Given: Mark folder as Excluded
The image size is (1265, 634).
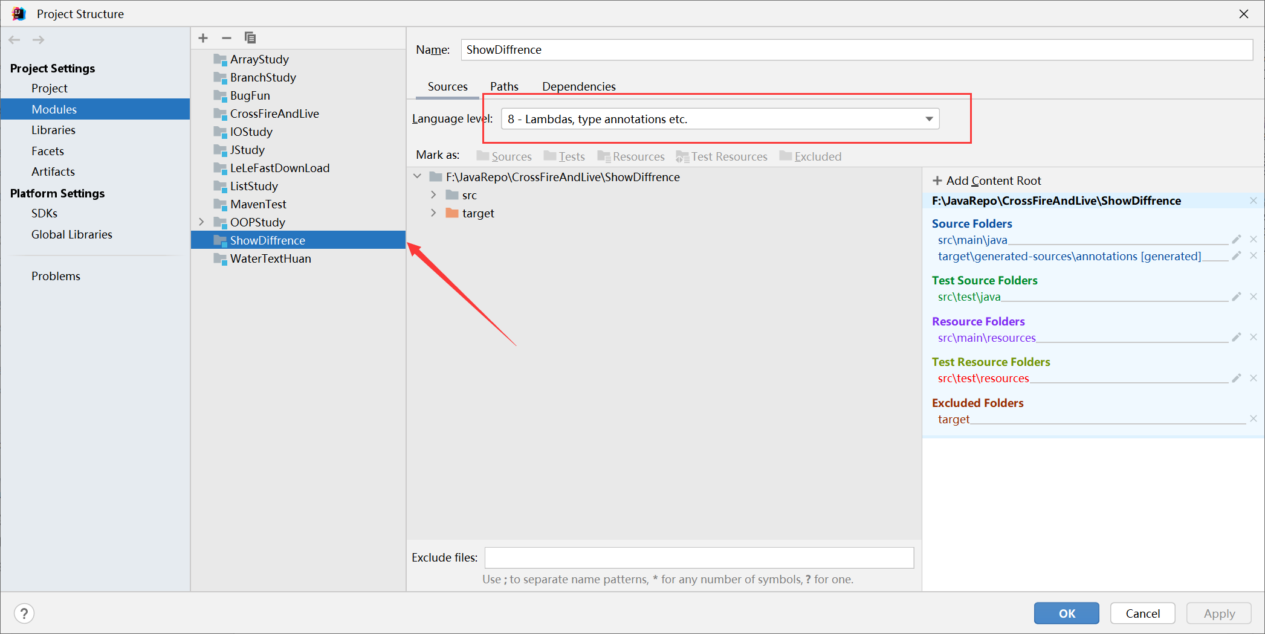Looking at the screenshot, I should pos(810,156).
